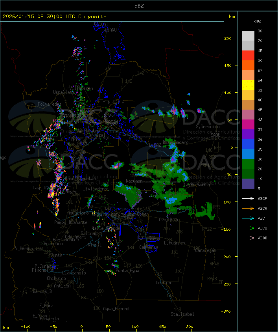Click the 2026/01/15 08:30:00 UTC Composite timestamp
Viewport: 278px width, 332px height.
coord(55,17)
